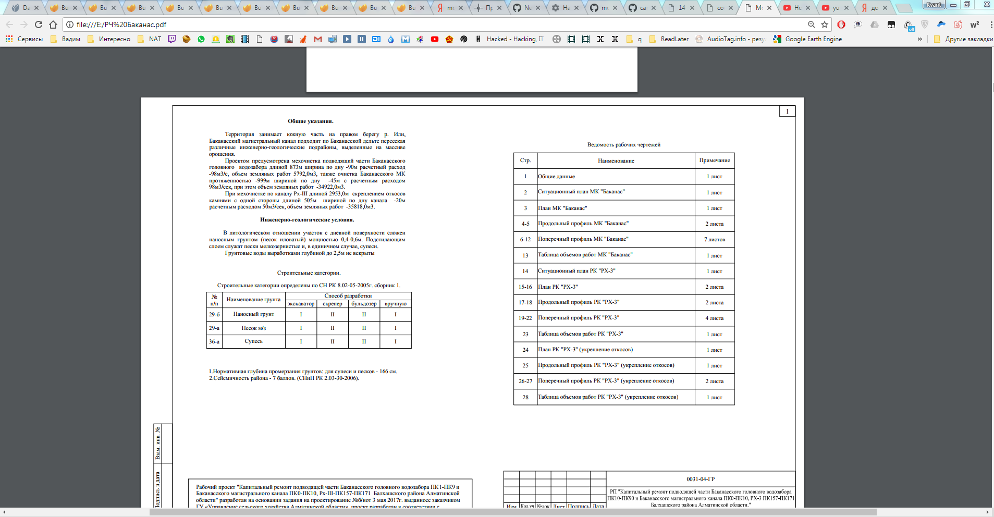
Task: Open the Evernote elephant bookmark icon
Action: coord(230,39)
